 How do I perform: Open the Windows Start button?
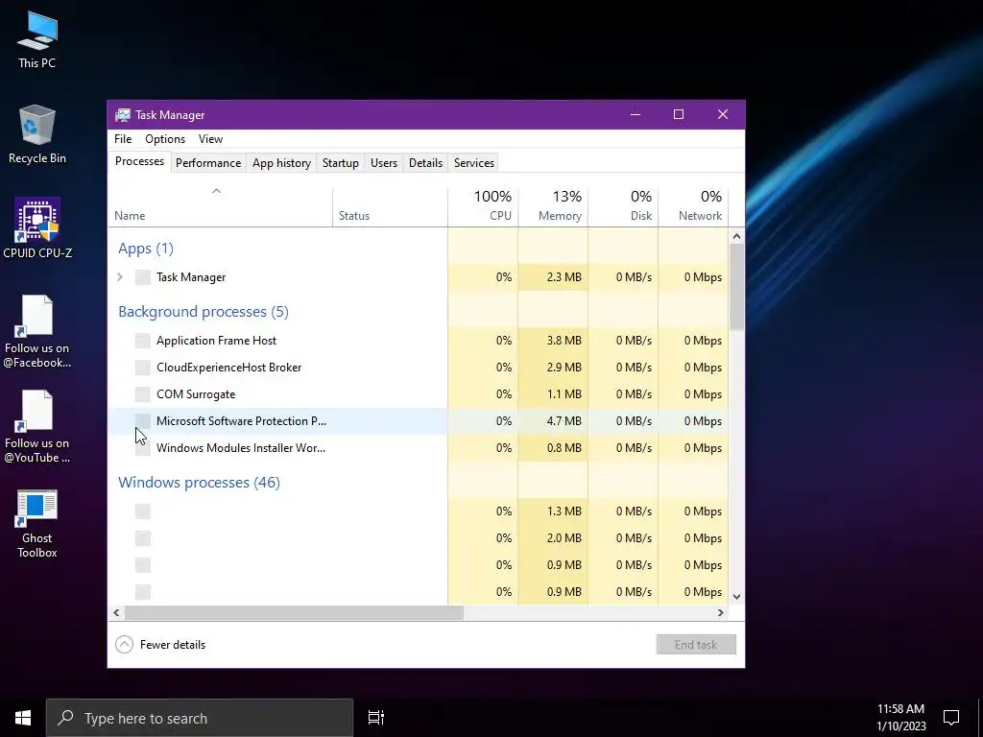point(23,718)
